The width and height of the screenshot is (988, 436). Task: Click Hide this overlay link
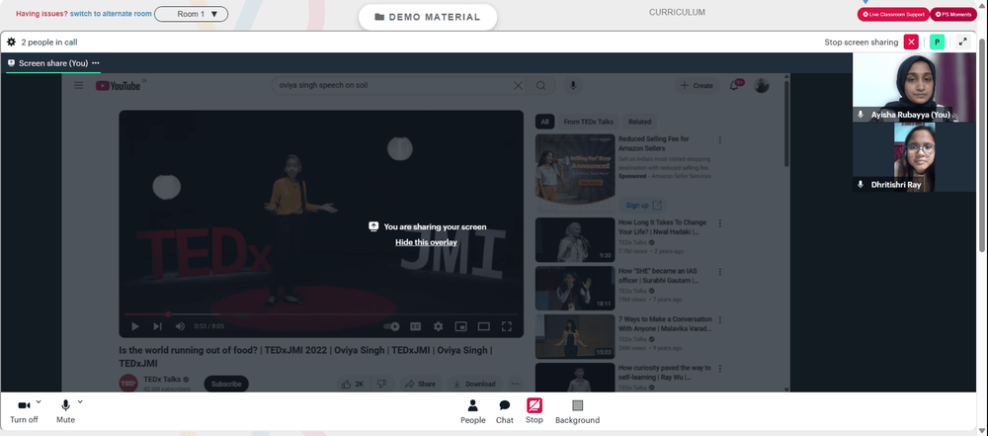(x=426, y=242)
